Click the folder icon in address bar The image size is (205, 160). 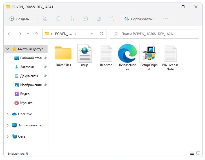click(x=47, y=34)
